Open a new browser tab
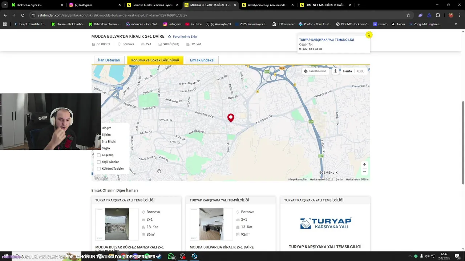Viewport: 465px width, 261px height. [x=359, y=5]
